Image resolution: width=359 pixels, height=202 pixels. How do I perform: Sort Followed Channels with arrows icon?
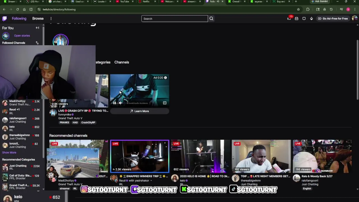tap(37, 43)
